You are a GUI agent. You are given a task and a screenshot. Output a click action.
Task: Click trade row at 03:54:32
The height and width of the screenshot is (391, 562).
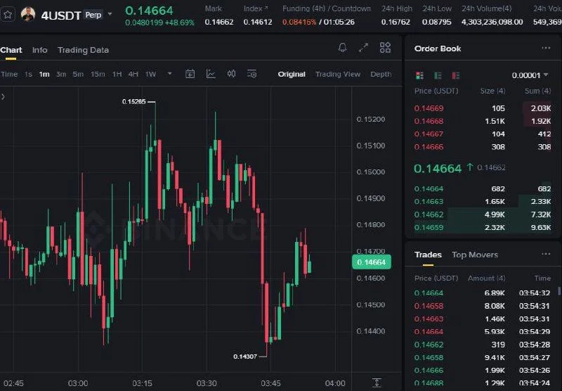(x=482, y=293)
